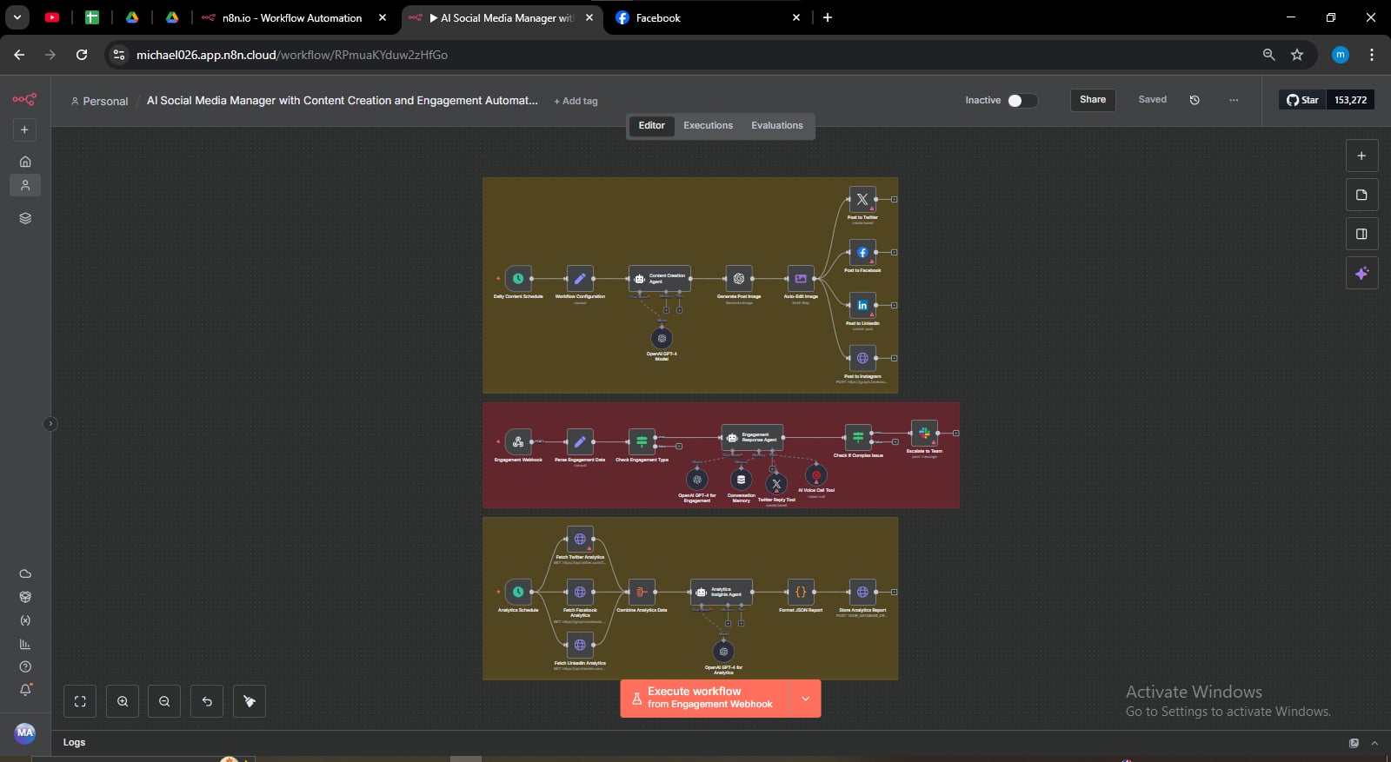Image resolution: width=1391 pixels, height=762 pixels.
Task: Click the Auto-Edit Image node
Action: tap(801, 279)
